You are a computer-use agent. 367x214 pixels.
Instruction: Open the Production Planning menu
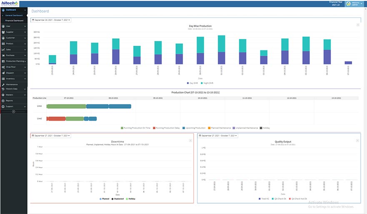tap(14, 61)
